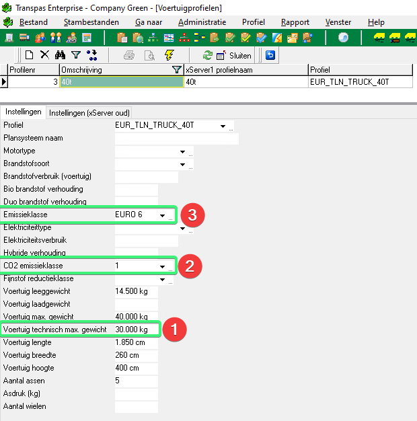The width and height of the screenshot is (417, 421).
Task: Expand the Emissieklasse dropdown
Action: 162,215
